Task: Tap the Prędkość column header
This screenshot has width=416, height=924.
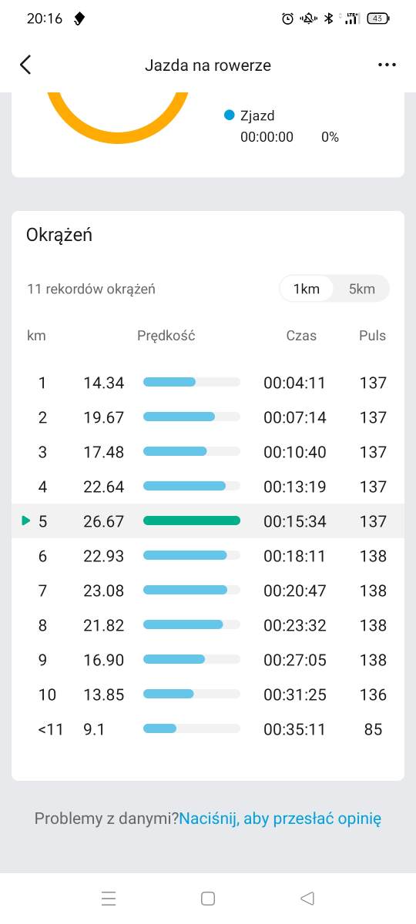Action: tap(166, 336)
